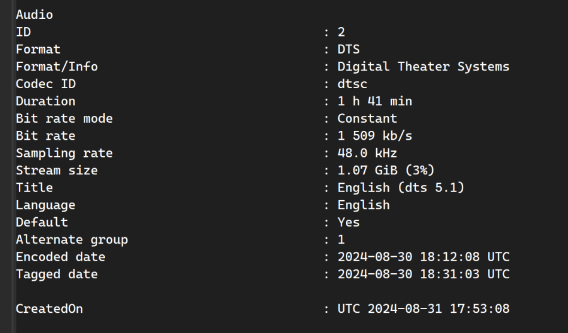This screenshot has height=333, width=568.
Task: Click the Audio section heading
Action: coord(35,14)
